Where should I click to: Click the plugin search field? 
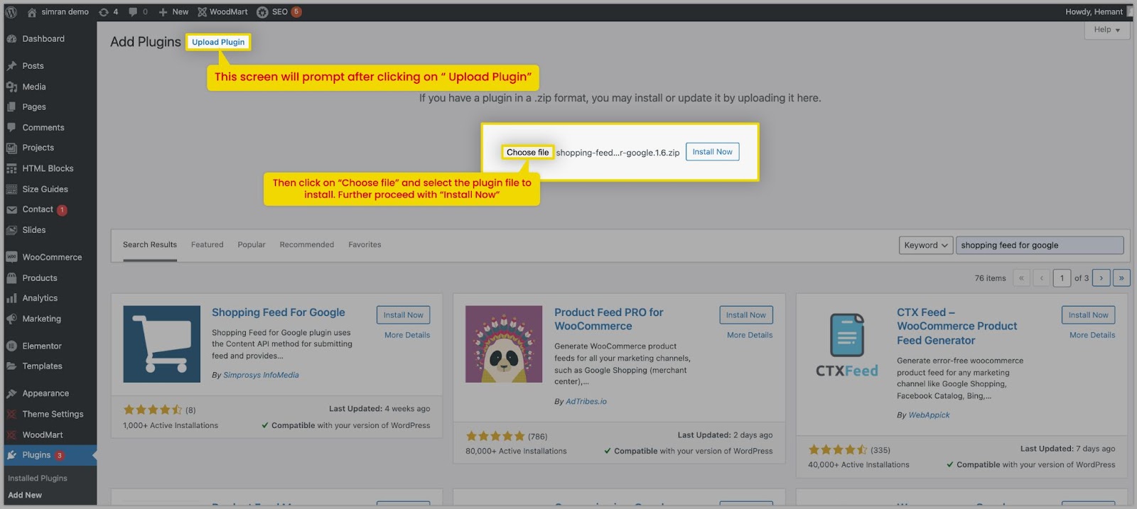(1040, 245)
